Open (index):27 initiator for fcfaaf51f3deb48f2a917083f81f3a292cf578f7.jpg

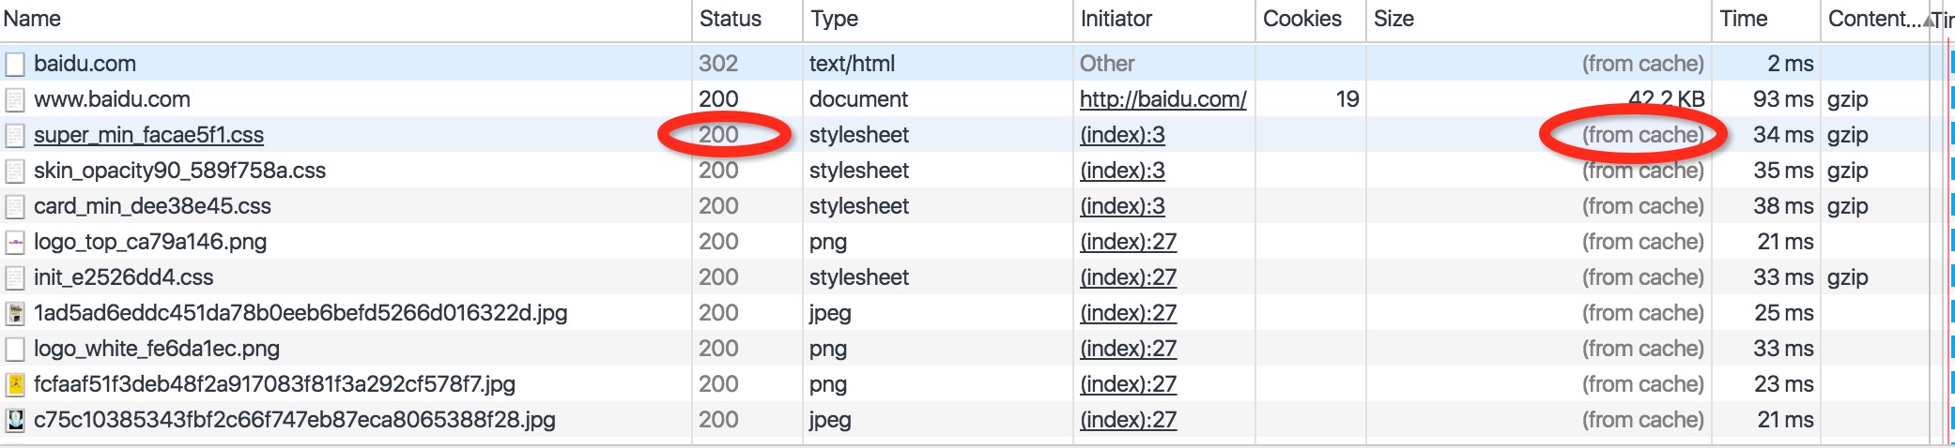[1128, 384]
